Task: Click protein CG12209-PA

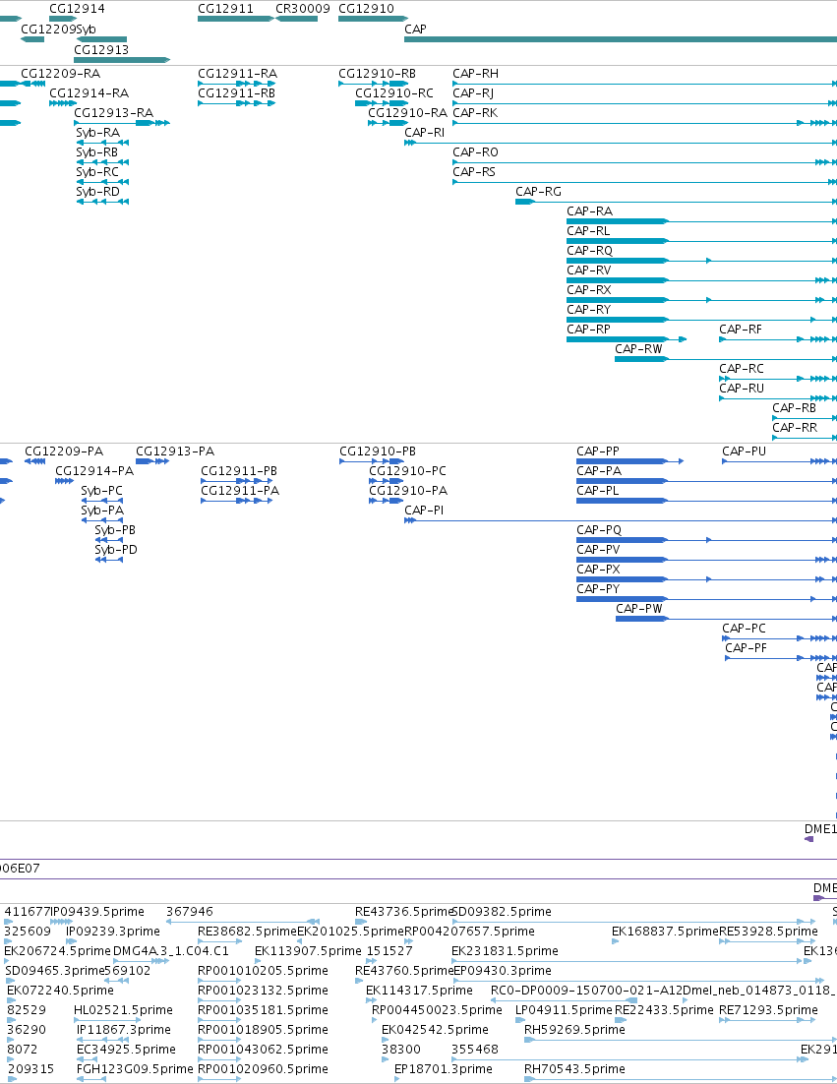Action: point(64,452)
